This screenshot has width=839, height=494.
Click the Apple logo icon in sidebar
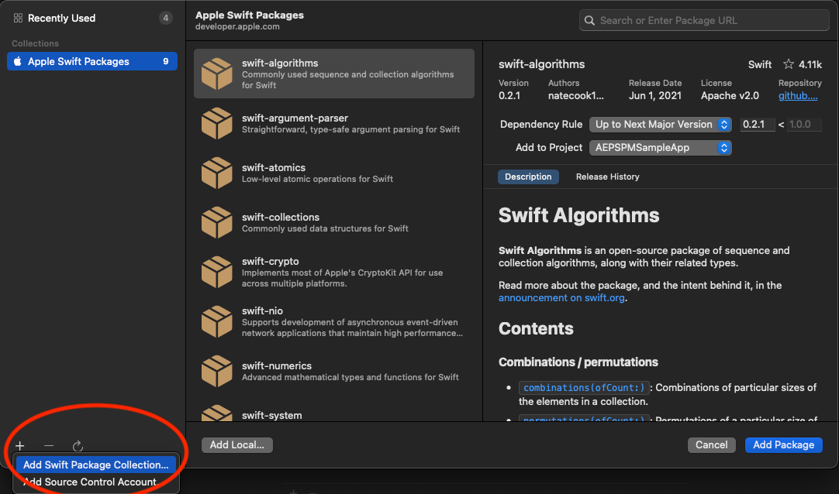[x=18, y=61]
